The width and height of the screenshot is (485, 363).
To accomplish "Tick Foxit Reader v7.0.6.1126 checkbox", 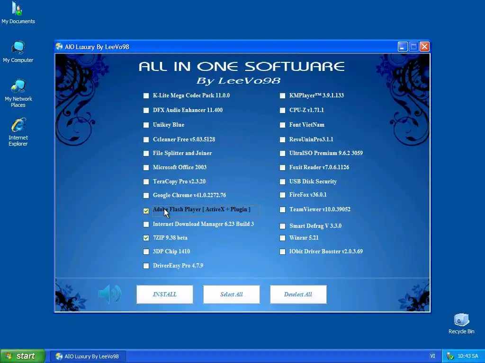I will (x=282, y=168).
